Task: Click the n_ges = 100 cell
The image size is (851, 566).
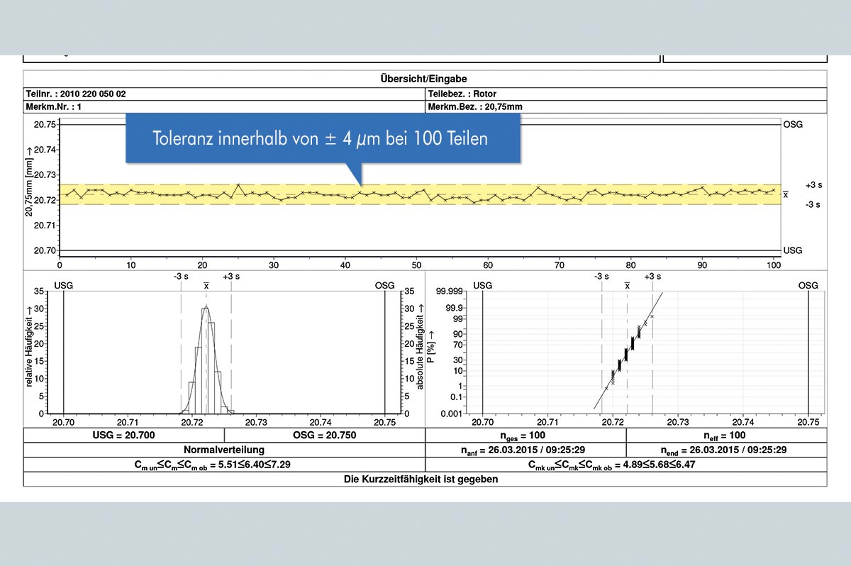Action: point(525,435)
